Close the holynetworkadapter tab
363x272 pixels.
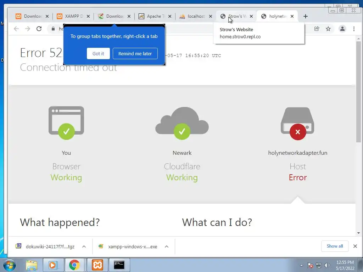click(292, 16)
